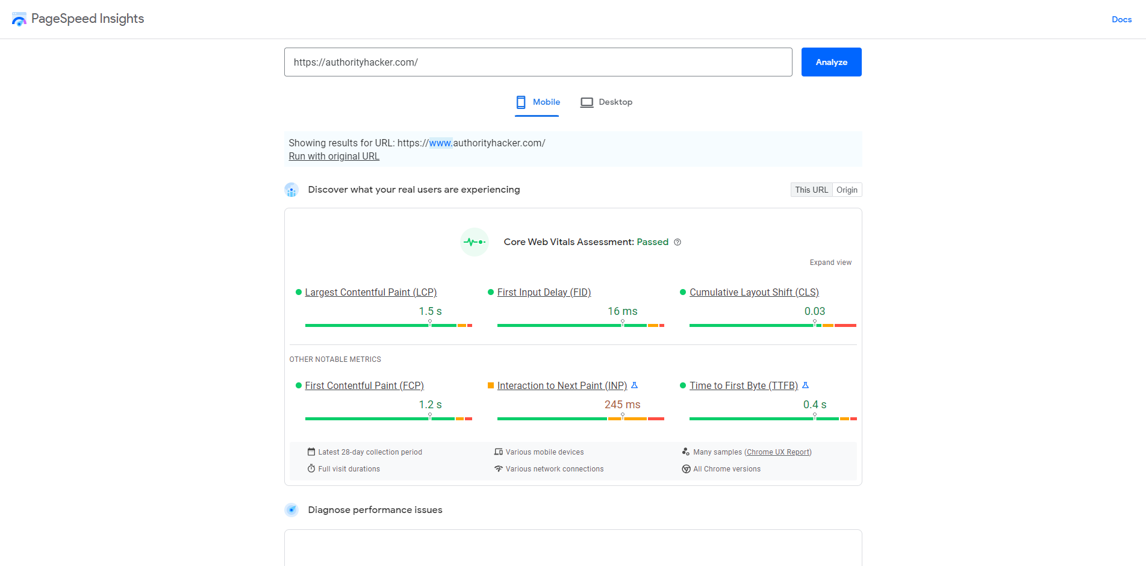Image resolution: width=1146 pixels, height=566 pixels.
Task: Select the This URL toggle
Action: [x=811, y=190]
